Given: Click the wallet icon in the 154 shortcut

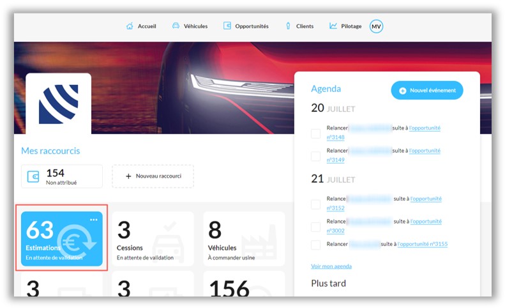Looking at the screenshot, I should [33, 176].
